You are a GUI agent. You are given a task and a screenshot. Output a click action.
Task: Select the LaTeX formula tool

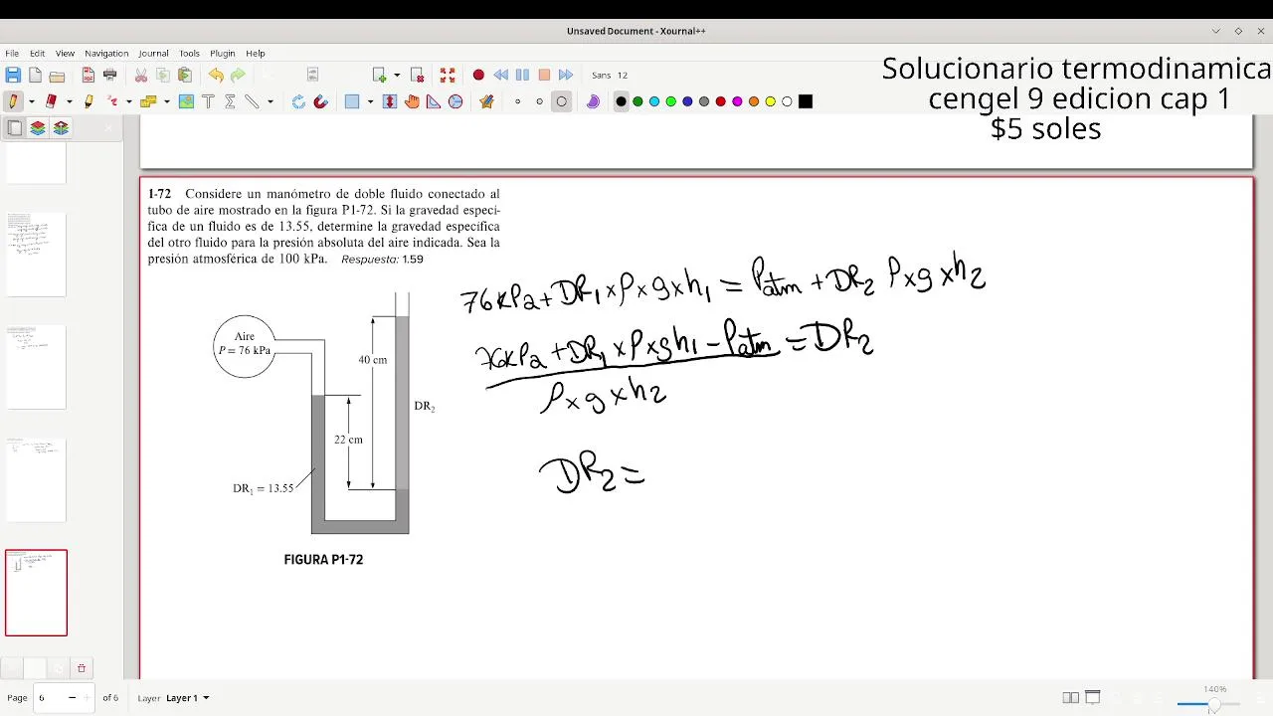230,101
